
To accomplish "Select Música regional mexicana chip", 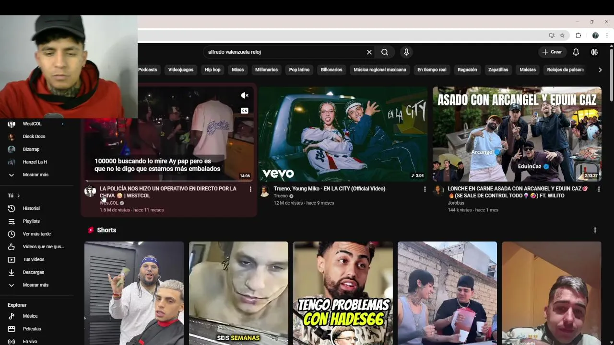I will (380, 70).
